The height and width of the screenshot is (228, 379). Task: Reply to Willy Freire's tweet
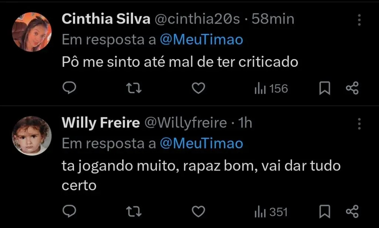pyautogui.click(x=69, y=211)
